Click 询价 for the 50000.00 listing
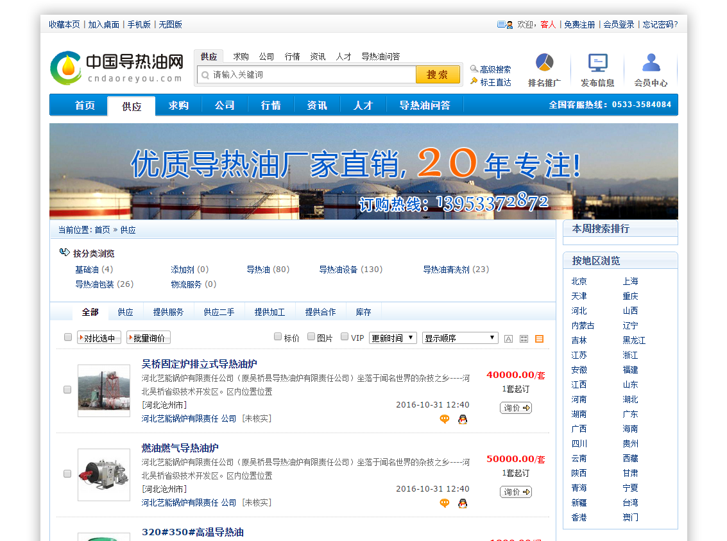The height and width of the screenshot is (541, 727). pos(516,492)
